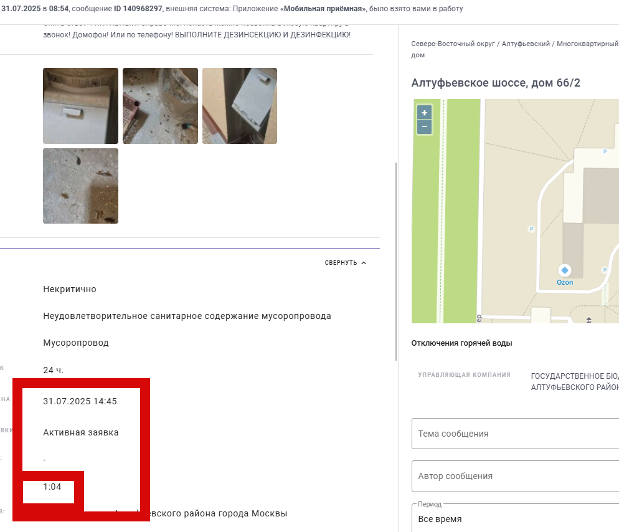619x532 pixels.
Task: Focus the Тема сообщения input field
Action: point(515,434)
